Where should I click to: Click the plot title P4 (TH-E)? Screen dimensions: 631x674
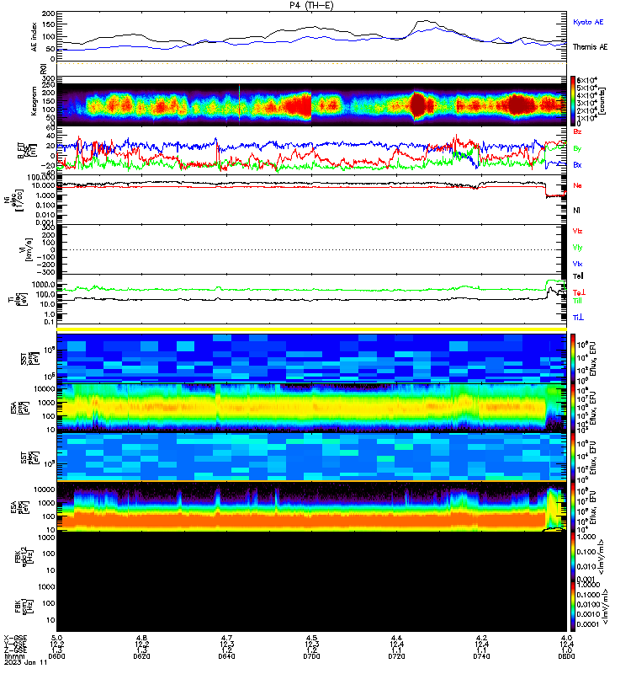311,5
